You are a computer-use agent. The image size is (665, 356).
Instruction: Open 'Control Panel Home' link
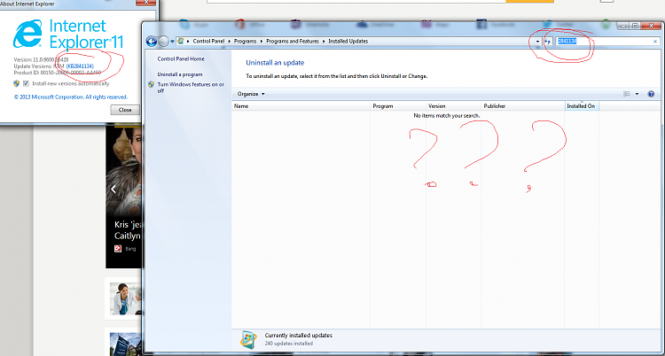(181, 59)
